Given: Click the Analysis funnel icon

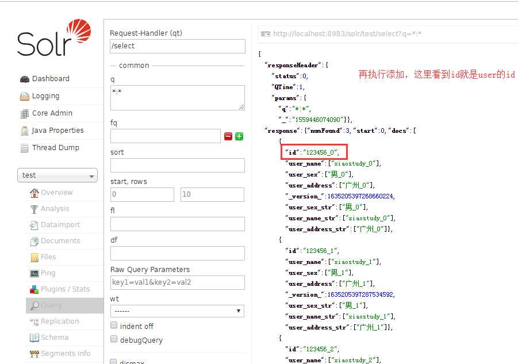Looking at the screenshot, I should point(34,209).
